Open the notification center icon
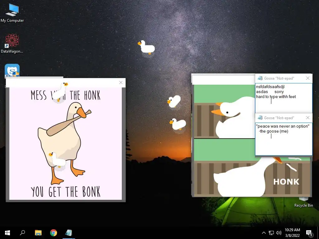 pos(309,233)
